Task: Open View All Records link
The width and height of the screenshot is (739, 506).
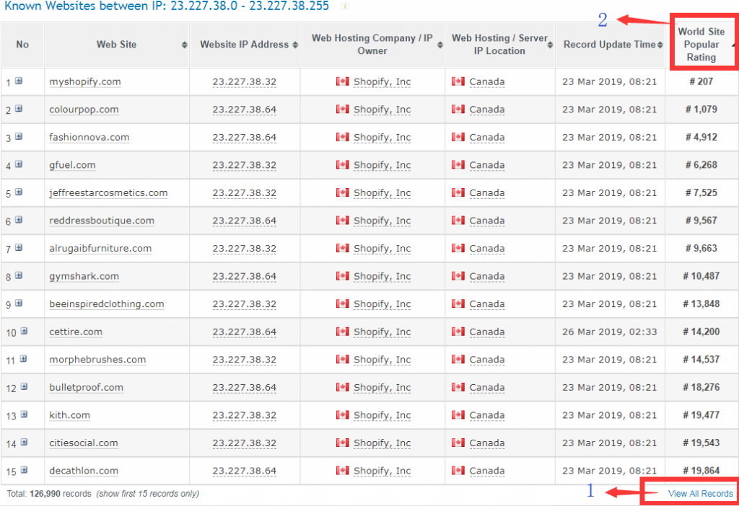Action: pyautogui.click(x=700, y=493)
